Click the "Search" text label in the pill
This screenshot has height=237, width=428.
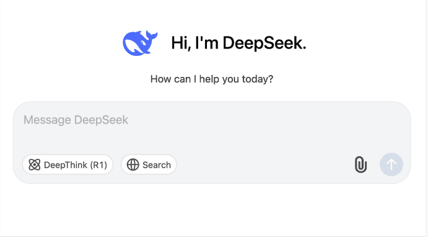point(157,165)
